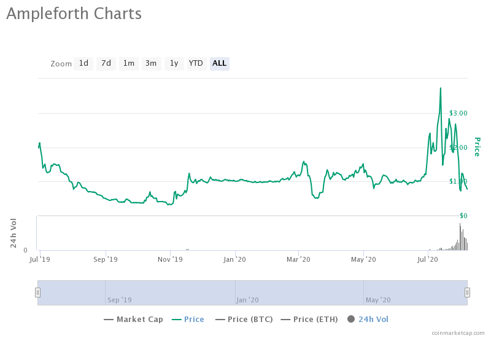Click the $3.00 price axis label

pyautogui.click(x=458, y=113)
